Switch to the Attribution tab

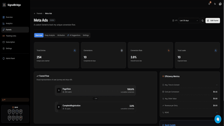pyautogui.click(x=61, y=35)
